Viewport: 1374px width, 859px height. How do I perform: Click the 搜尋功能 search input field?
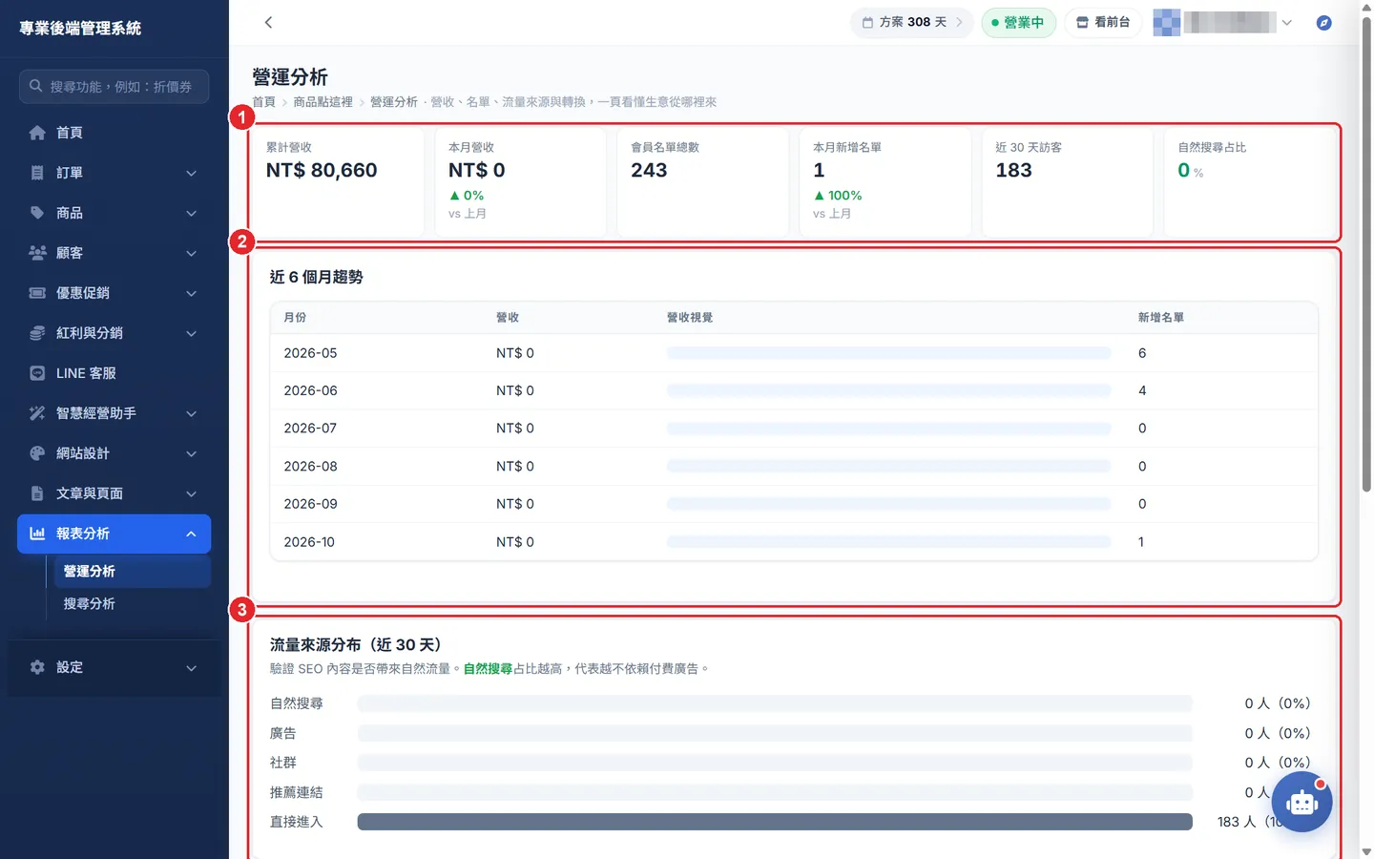point(114,86)
